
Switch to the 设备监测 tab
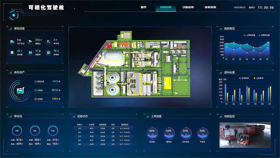point(188,7)
